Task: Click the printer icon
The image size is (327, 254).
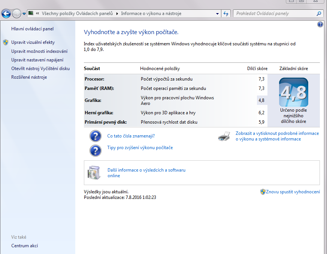Action: [224, 136]
